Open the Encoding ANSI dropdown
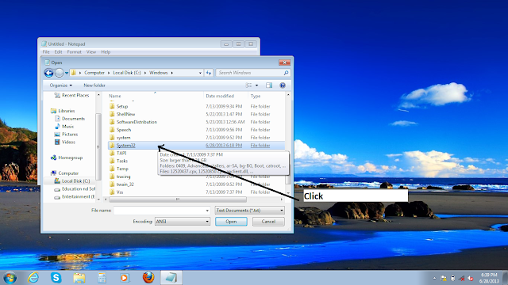 (183, 222)
